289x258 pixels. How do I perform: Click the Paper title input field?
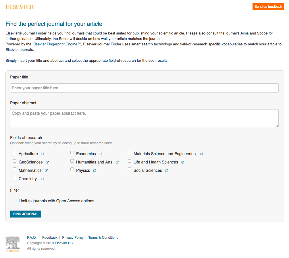[144, 88]
